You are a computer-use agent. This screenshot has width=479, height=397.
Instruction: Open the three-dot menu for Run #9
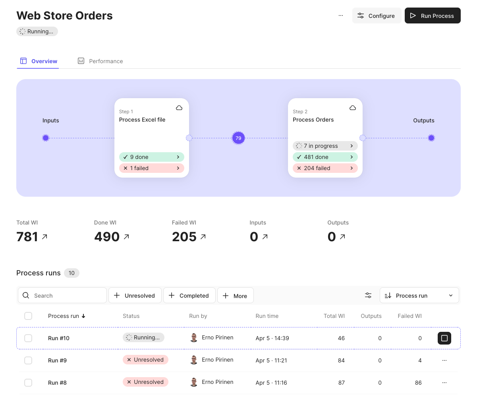pyautogui.click(x=444, y=360)
